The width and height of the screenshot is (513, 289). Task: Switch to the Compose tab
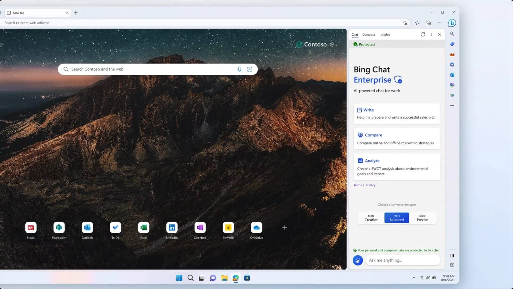pos(368,34)
